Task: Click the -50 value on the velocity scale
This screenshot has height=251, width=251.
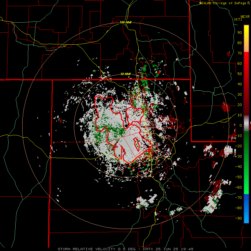Action: pyautogui.click(x=238, y=177)
